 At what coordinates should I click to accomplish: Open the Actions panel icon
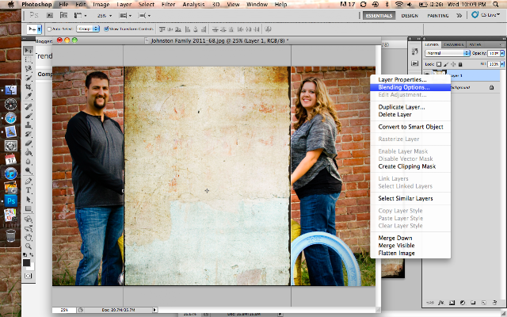(415, 63)
